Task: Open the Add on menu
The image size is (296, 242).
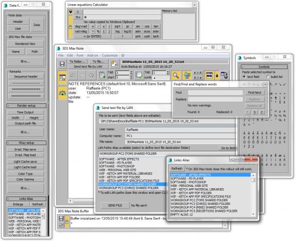Action: (x=92, y=55)
